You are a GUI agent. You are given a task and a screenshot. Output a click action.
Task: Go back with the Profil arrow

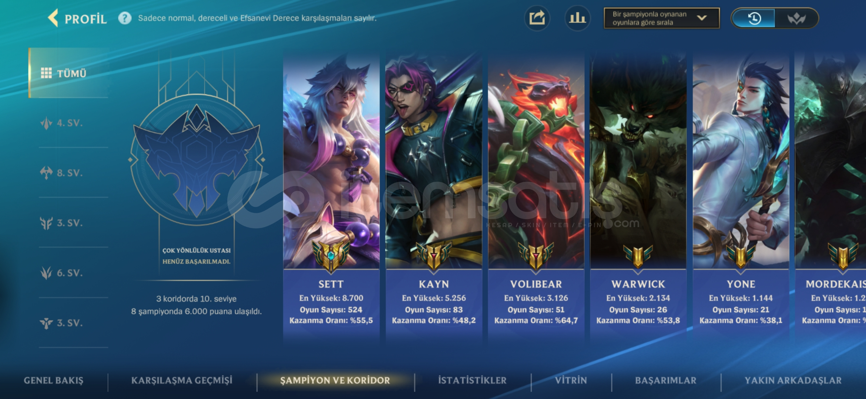tap(77, 18)
